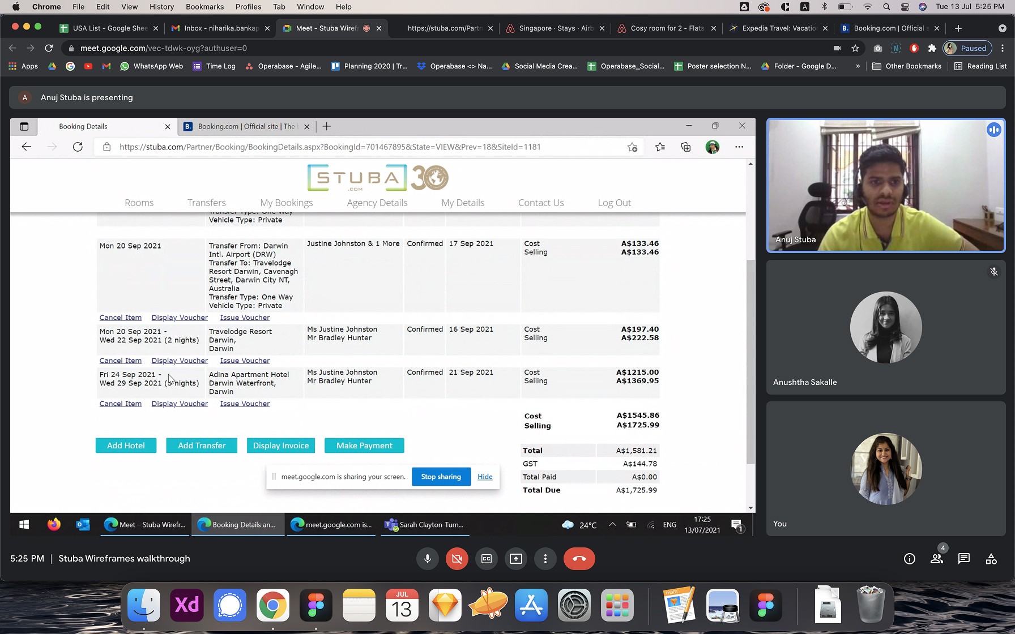Open Chrome three-dot menu

[1003, 48]
